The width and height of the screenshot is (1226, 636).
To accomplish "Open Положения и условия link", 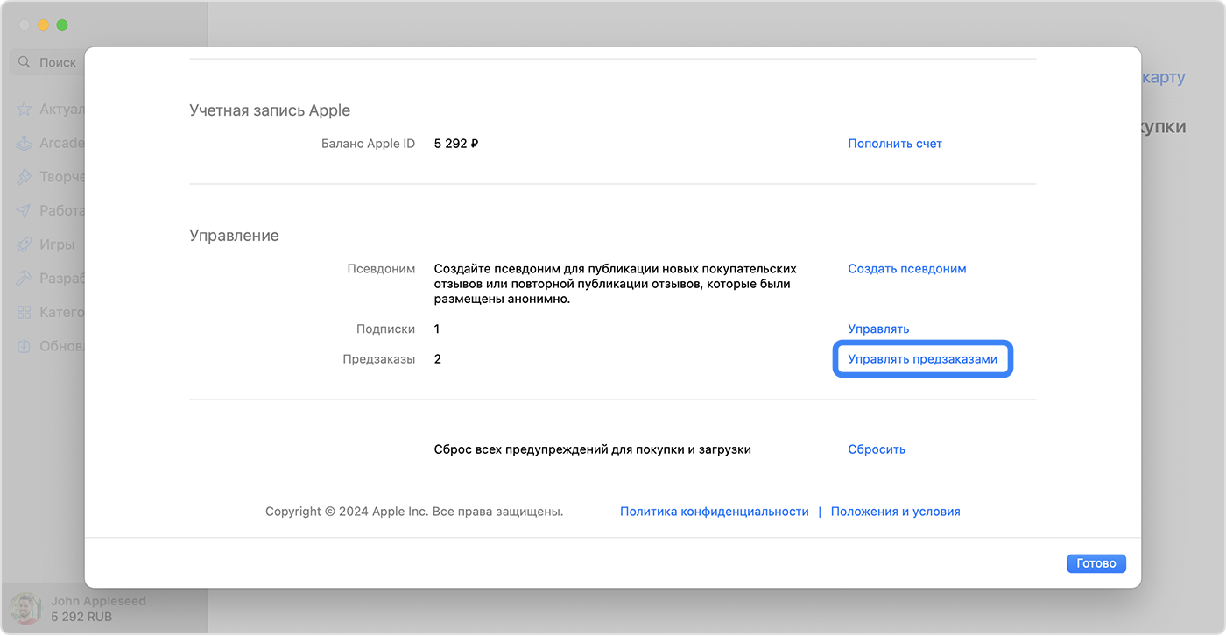I will [896, 512].
